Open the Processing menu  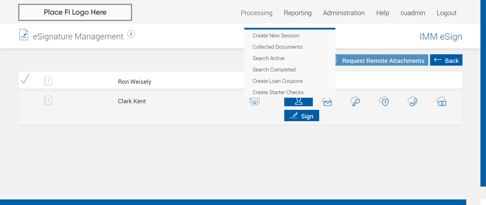click(x=256, y=13)
